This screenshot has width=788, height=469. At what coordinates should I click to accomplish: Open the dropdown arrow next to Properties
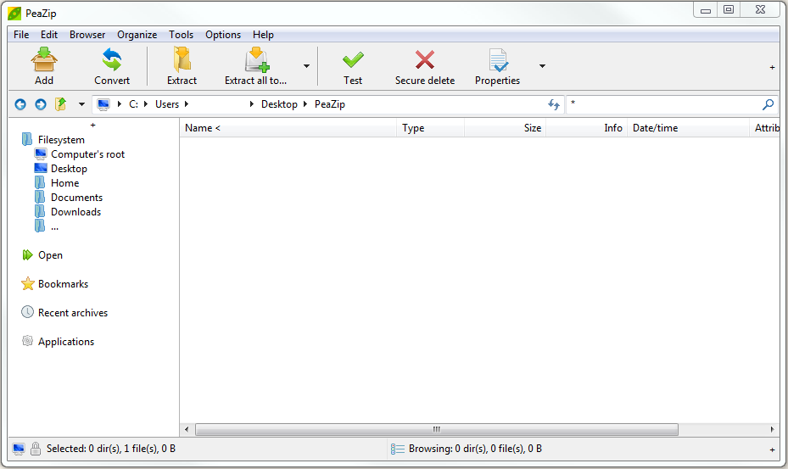[x=542, y=66]
